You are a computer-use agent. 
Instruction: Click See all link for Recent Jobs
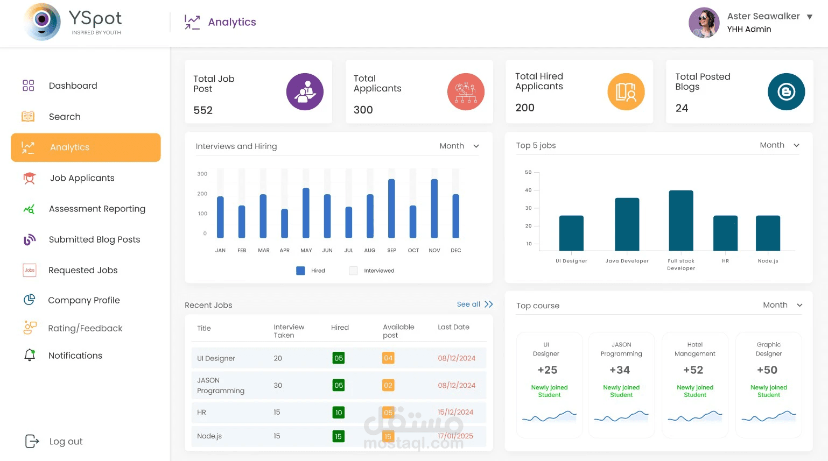(475, 304)
